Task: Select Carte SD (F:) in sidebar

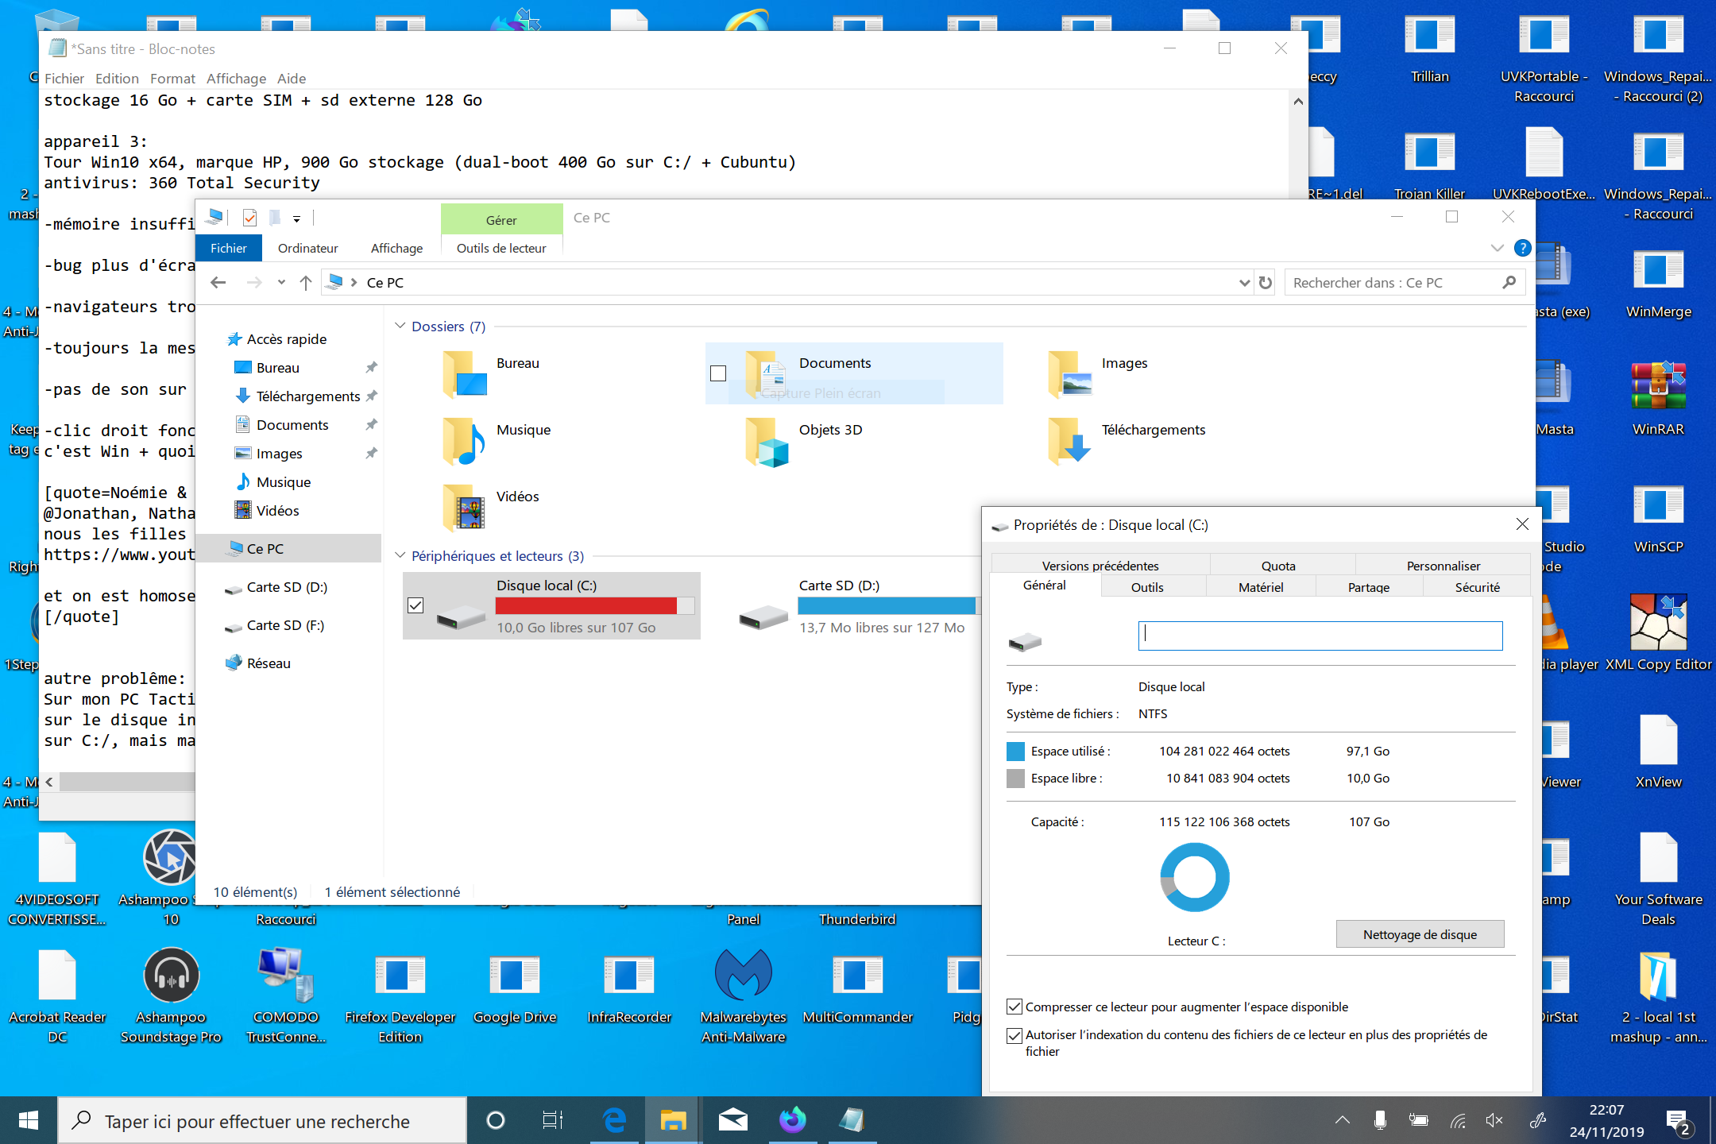Action: (x=285, y=625)
